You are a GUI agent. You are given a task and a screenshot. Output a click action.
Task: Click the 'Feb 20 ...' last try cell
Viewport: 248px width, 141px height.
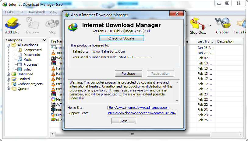205,94
